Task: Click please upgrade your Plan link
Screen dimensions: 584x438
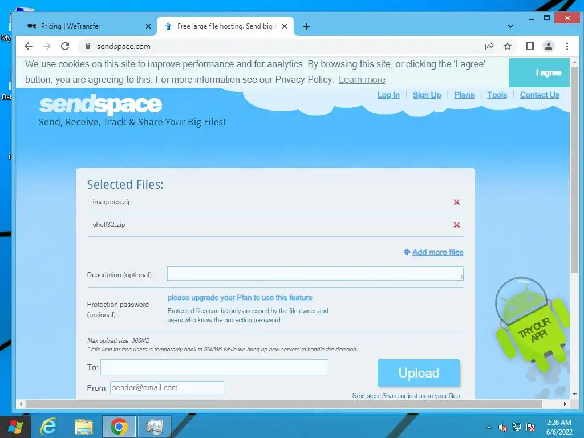Action: [x=240, y=298]
